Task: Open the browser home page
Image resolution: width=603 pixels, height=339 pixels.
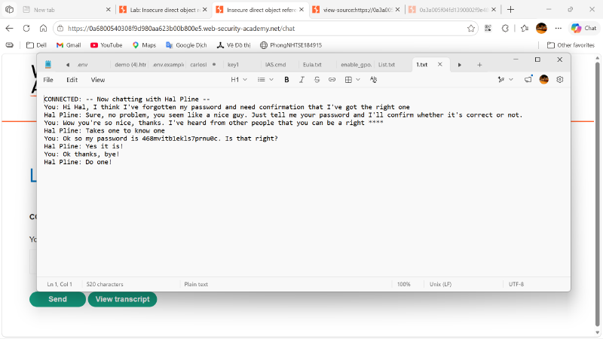Action: [43, 28]
